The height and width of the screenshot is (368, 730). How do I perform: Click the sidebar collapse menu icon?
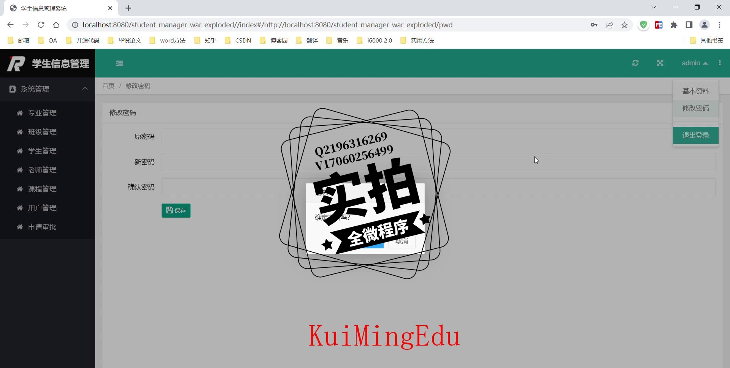click(119, 63)
